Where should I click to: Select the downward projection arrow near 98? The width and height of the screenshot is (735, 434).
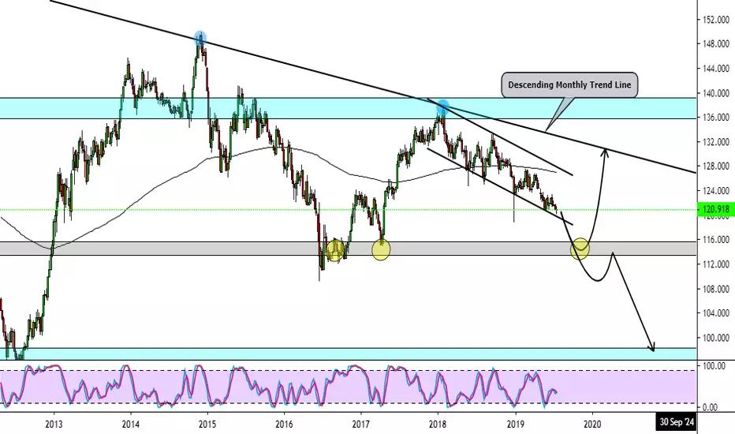[651, 346]
